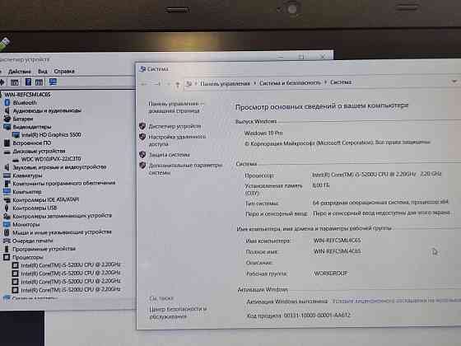Image resolution: width=461 pixels, height=346 pixels.
Task: Select the first Intel Core i5-5200U processor entry
Action: tap(71, 265)
